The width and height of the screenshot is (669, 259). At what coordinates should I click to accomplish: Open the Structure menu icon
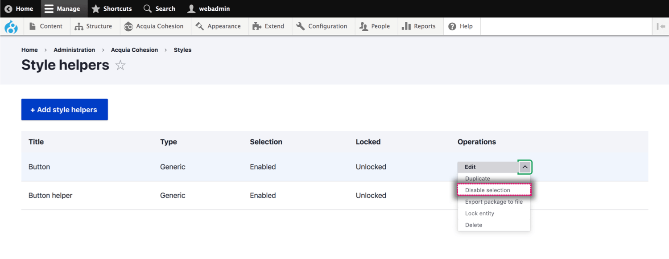79,26
